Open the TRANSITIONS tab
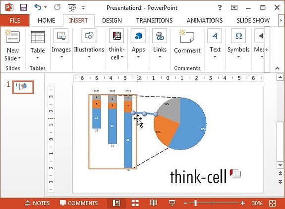Screen dimensions: 285x209 point(154,20)
